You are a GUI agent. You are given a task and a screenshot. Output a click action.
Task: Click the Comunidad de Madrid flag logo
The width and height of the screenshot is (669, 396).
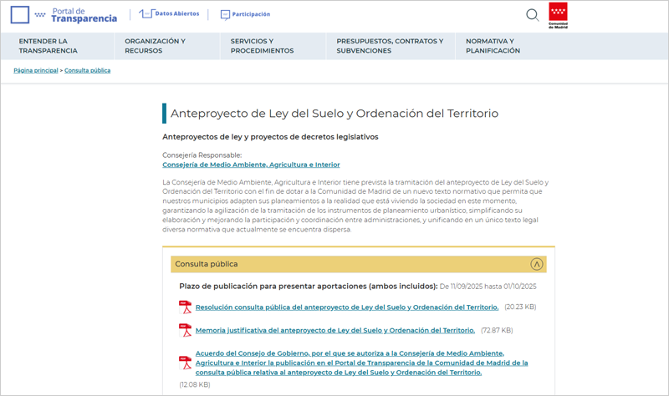(x=558, y=14)
